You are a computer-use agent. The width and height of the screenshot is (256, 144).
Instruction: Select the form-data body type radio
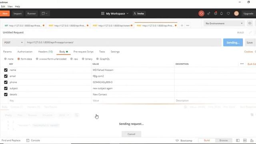pos(18,59)
